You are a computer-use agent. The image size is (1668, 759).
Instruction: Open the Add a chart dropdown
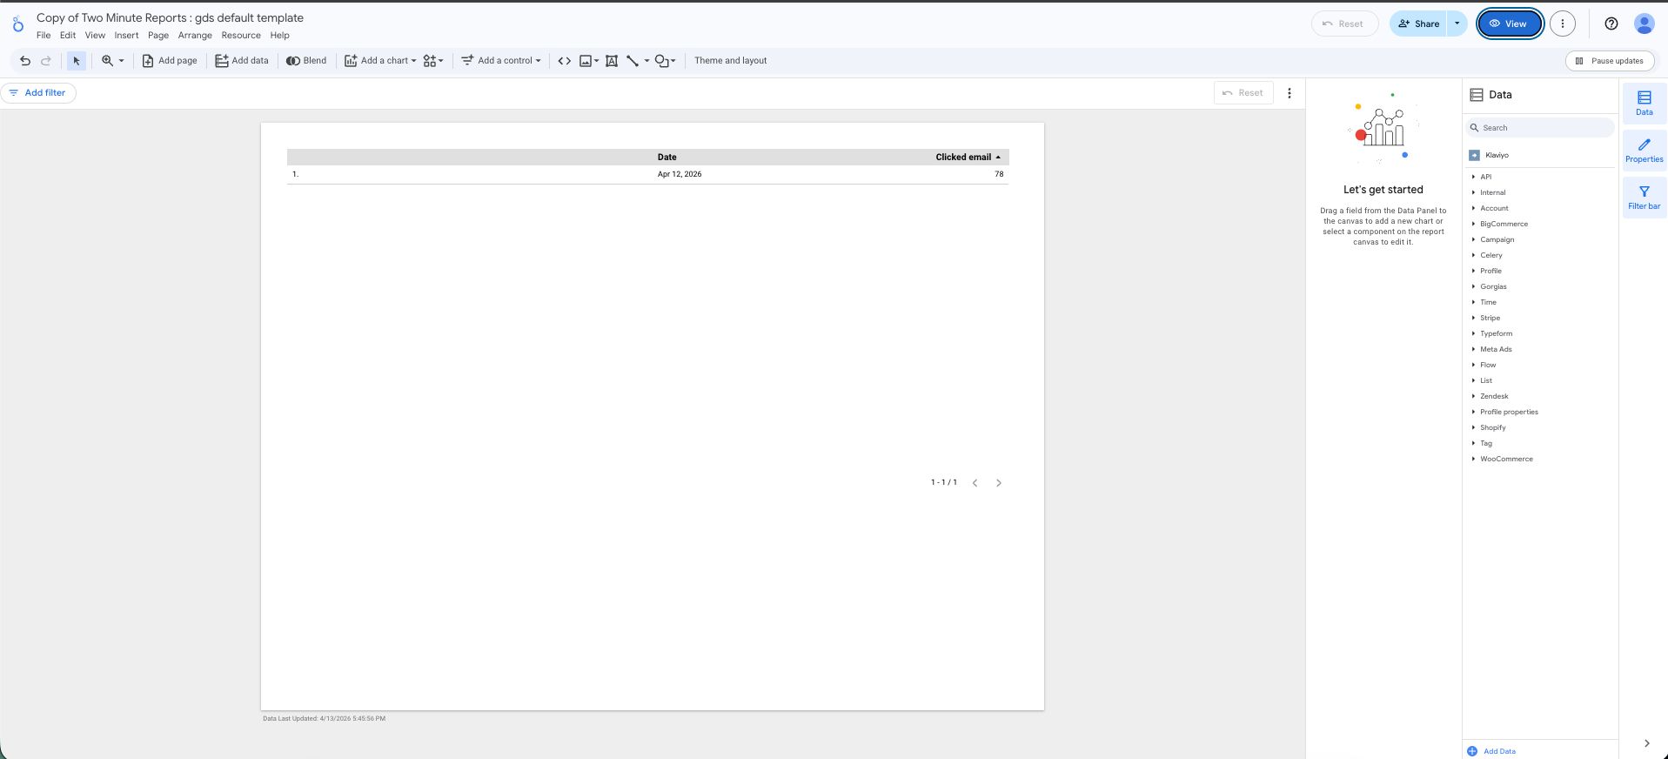[x=380, y=61]
